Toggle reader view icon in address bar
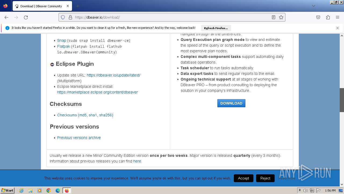The width and height of the screenshot is (344, 194). coord(273,17)
